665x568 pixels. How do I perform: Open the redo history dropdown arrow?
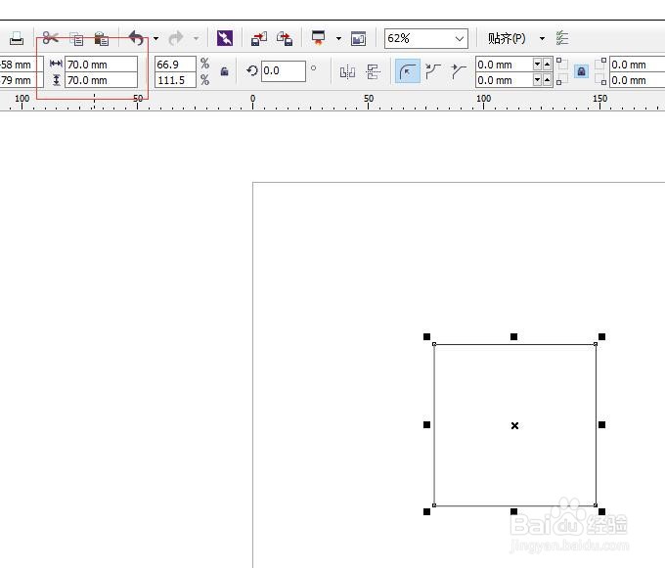196,38
